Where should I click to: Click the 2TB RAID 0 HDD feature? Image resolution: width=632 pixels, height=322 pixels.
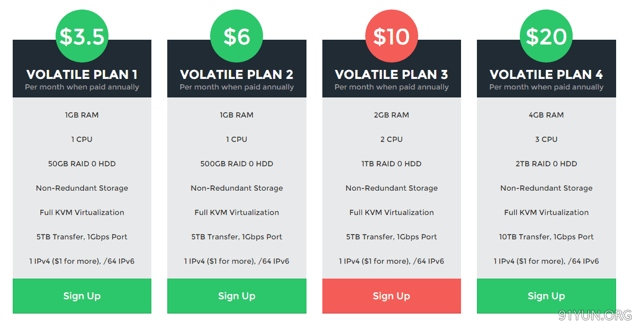[546, 164]
